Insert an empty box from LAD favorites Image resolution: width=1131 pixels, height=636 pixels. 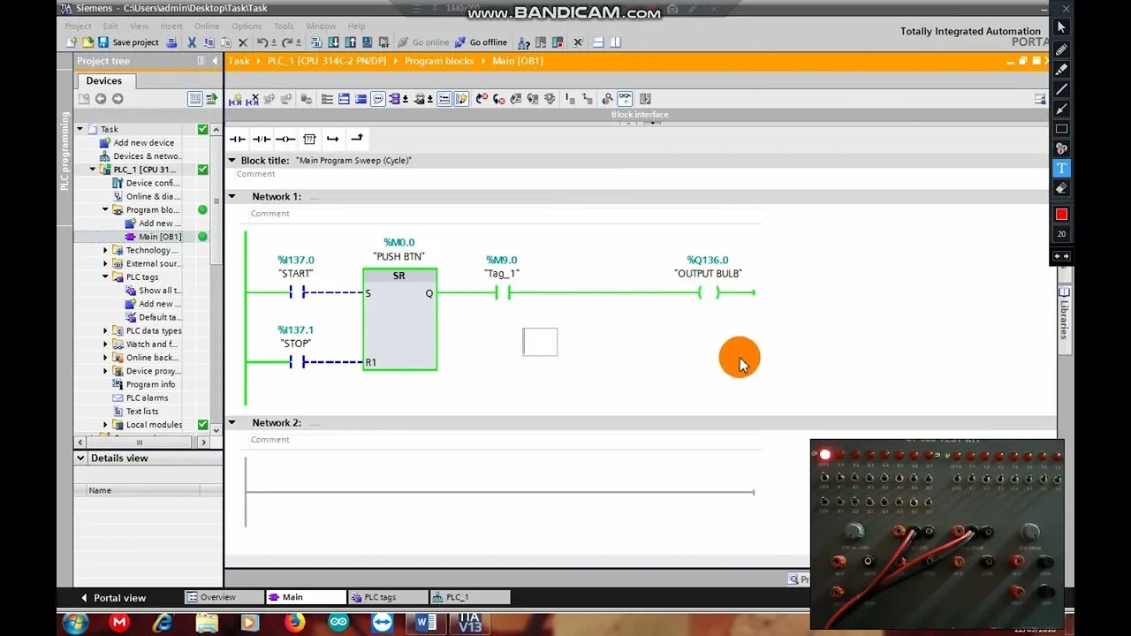(x=309, y=139)
